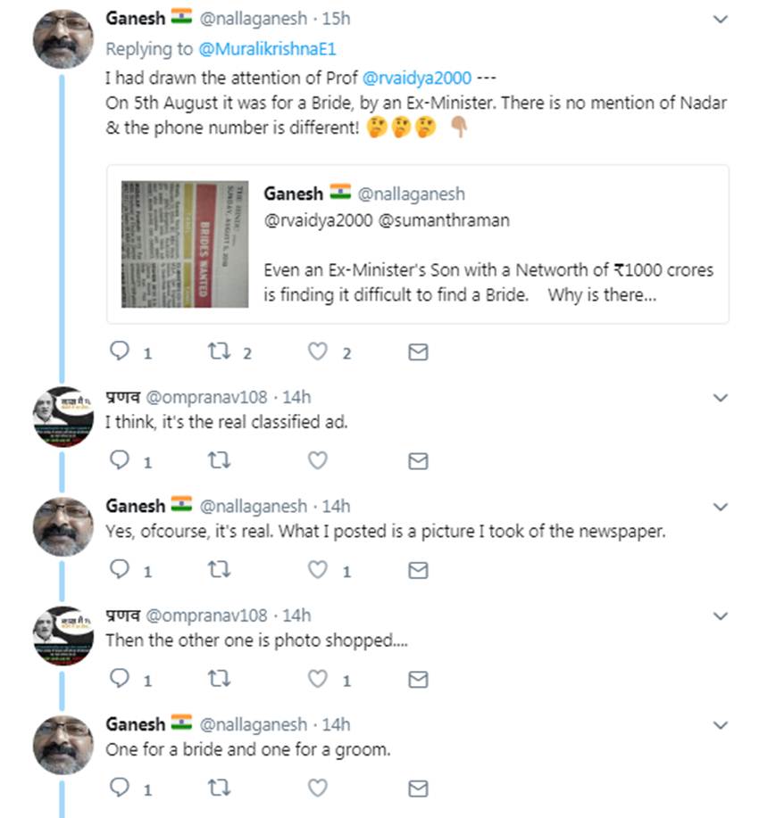Expand options menu for "real classified ad" tweet
759x818 pixels.
(721, 397)
